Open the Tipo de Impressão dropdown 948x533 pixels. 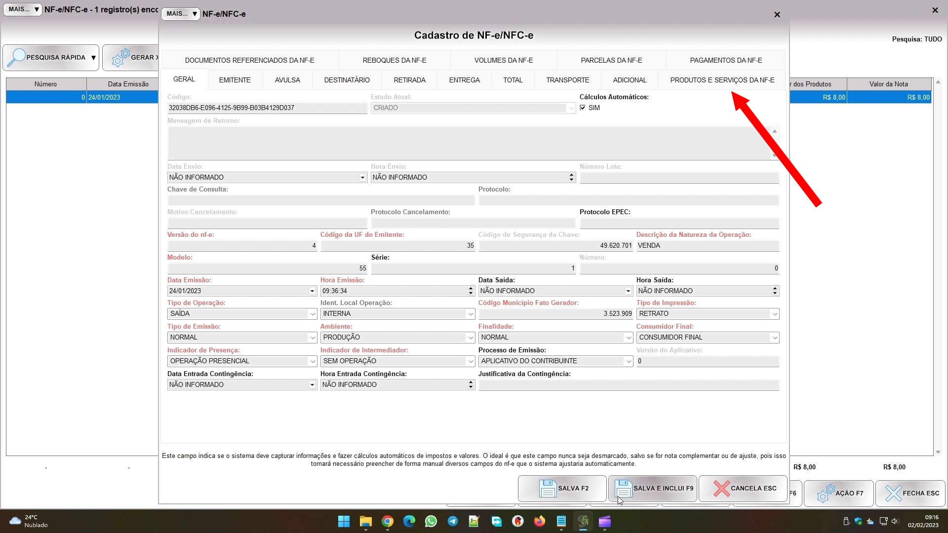tap(775, 314)
